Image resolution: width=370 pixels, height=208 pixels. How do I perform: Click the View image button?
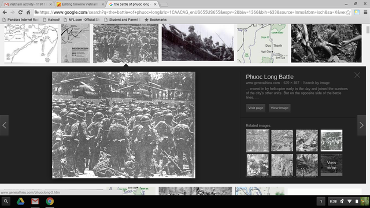(x=279, y=108)
